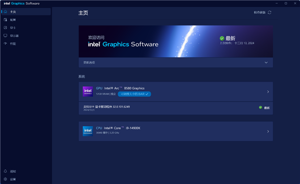The image size is (300, 184).
Task: Click the purple Intel Graphics GPU logo
Action: coord(88,91)
